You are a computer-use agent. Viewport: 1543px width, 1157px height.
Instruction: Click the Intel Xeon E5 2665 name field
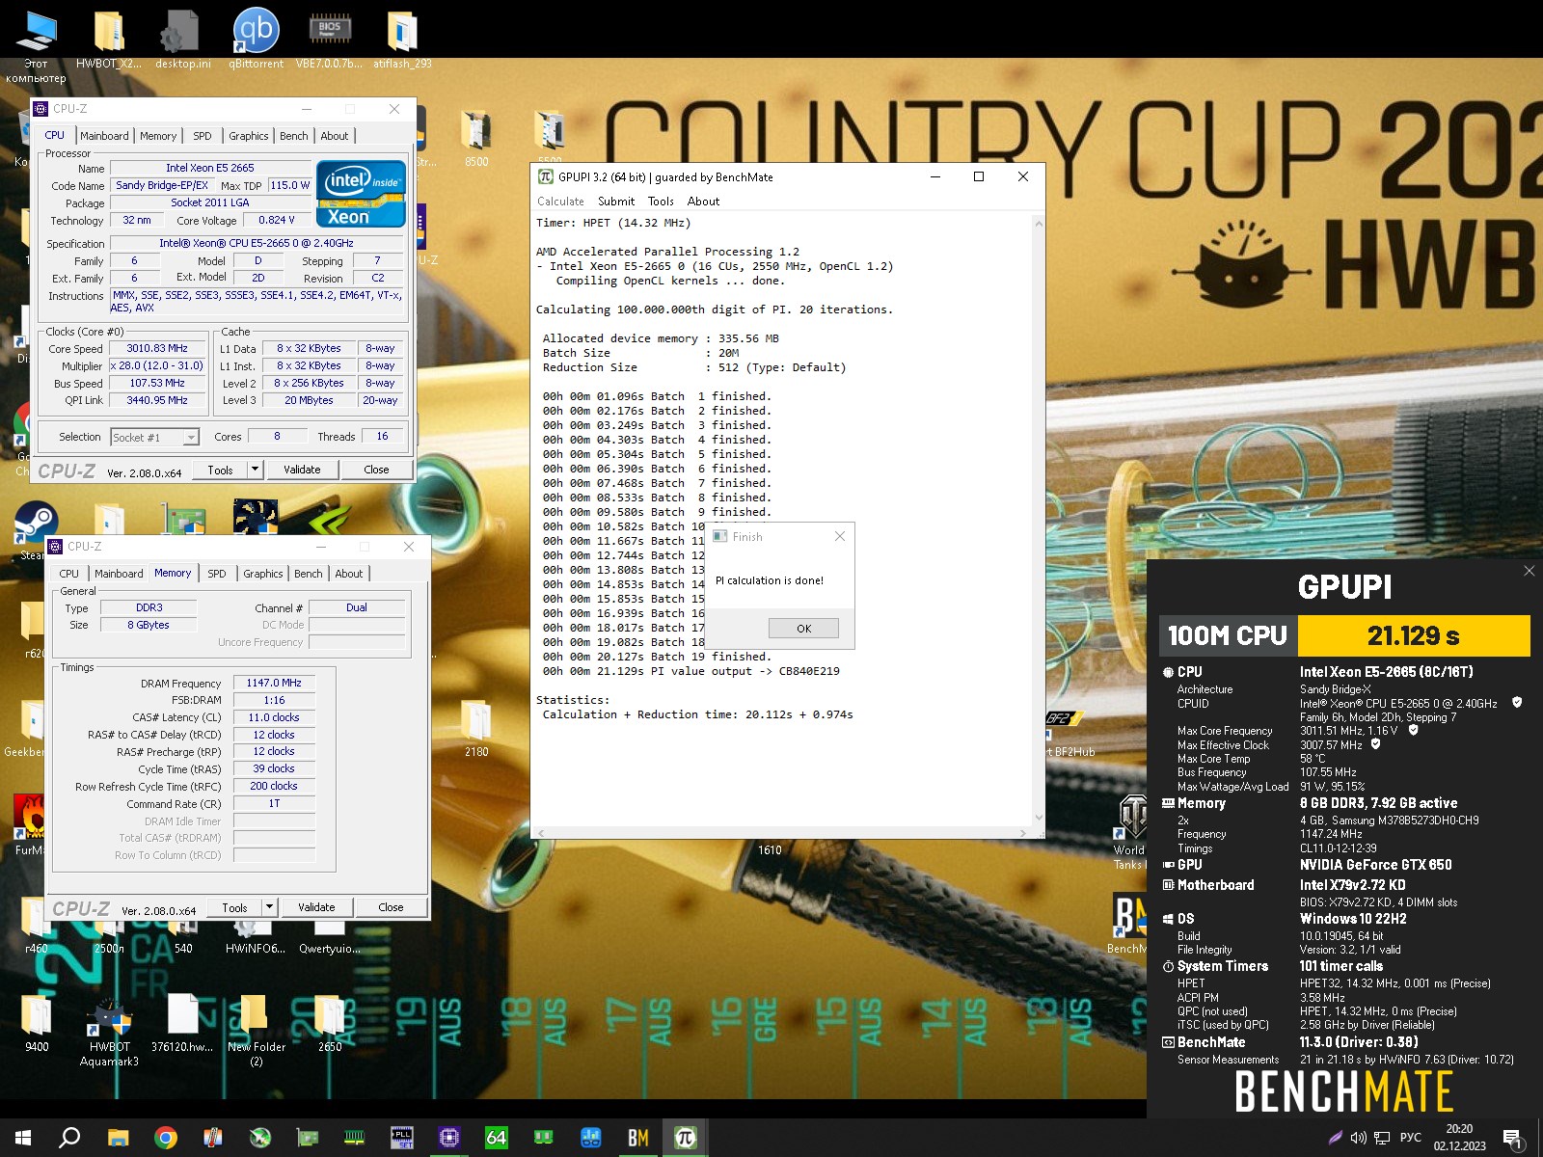(210, 168)
